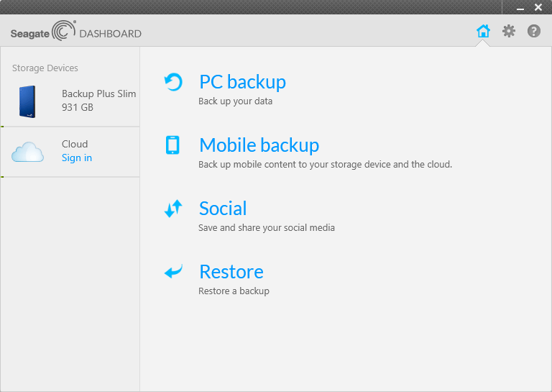
Task: Click the Social up-down arrows icon
Action: click(173, 209)
